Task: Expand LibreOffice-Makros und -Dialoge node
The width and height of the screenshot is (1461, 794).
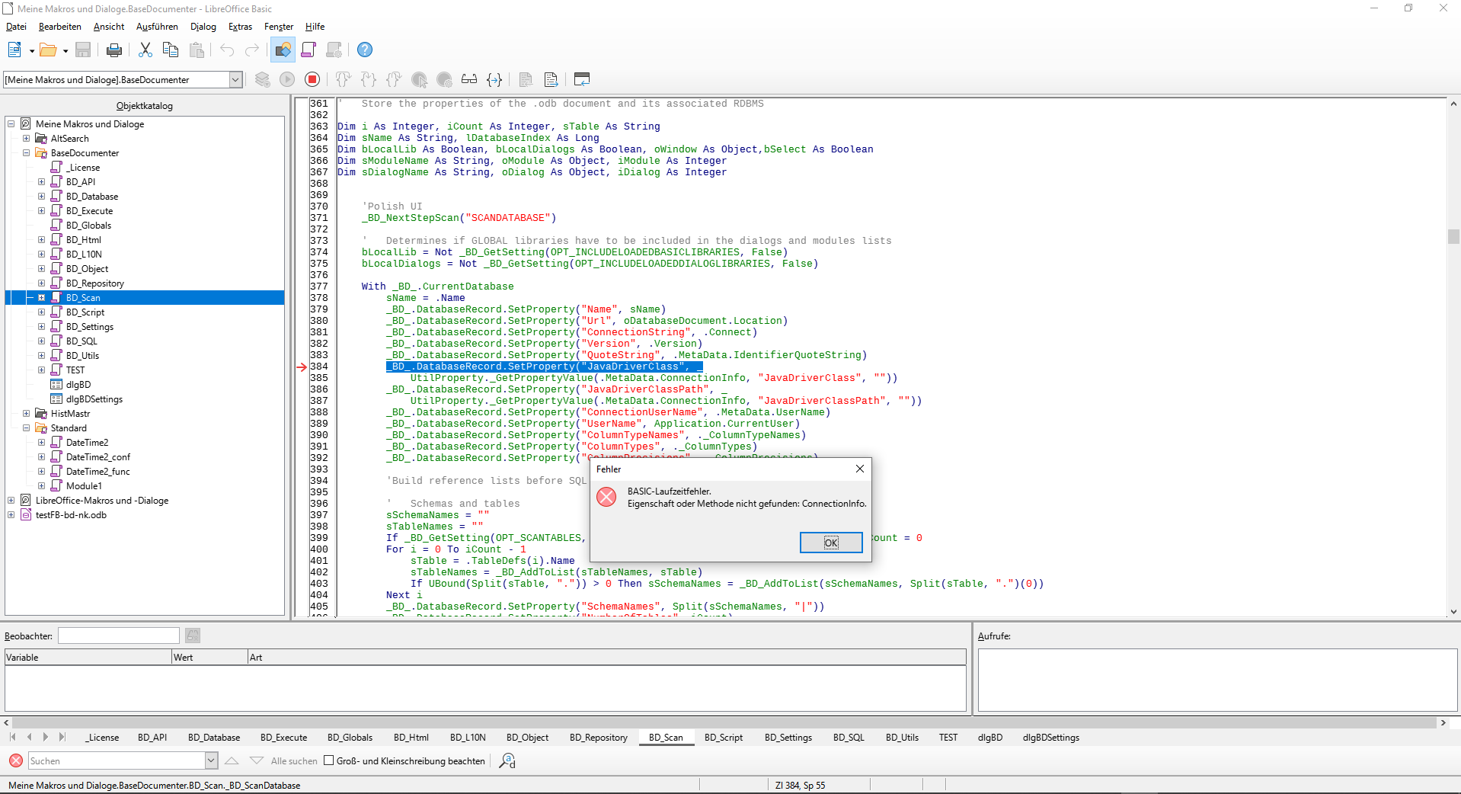Action: tap(11, 500)
